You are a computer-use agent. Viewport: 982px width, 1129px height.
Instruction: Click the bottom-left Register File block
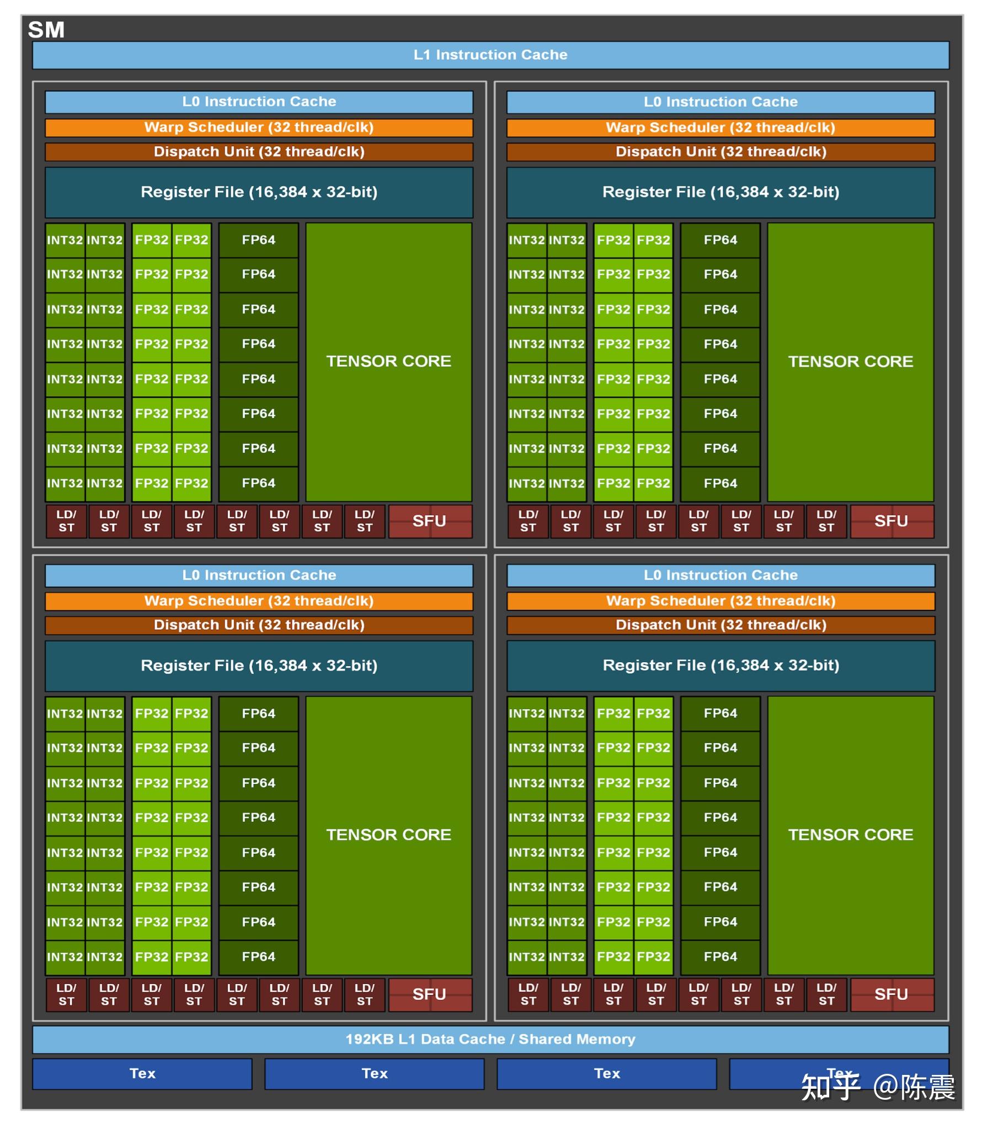259,665
